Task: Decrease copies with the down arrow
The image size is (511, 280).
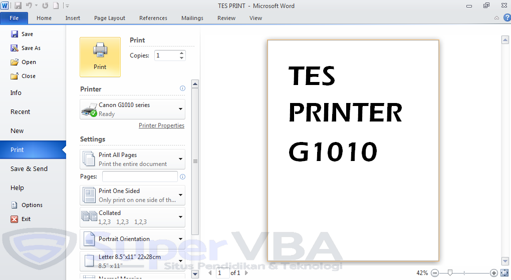Action: tap(182, 58)
